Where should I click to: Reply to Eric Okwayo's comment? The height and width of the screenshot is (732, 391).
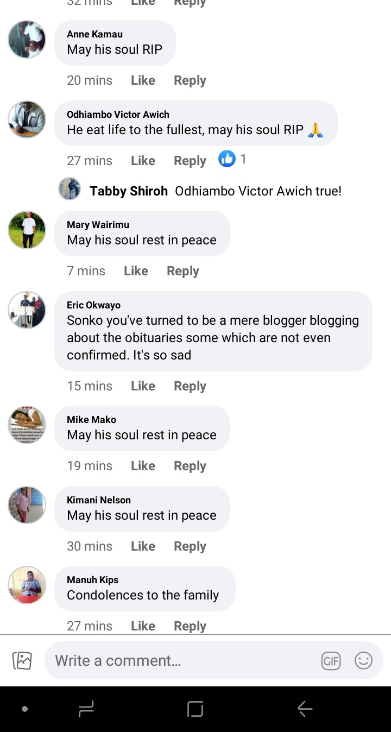190,386
